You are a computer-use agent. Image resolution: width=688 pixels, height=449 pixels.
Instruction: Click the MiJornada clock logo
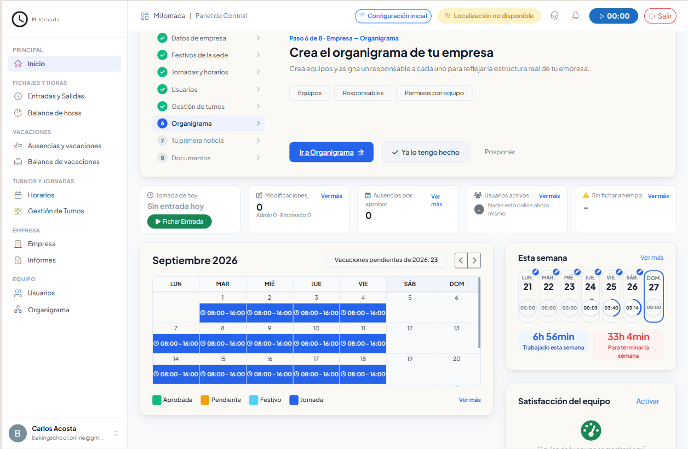click(20, 19)
